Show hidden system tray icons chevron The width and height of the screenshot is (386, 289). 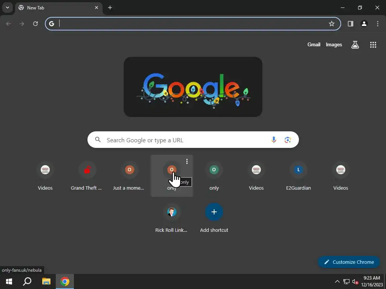[337, 281]
